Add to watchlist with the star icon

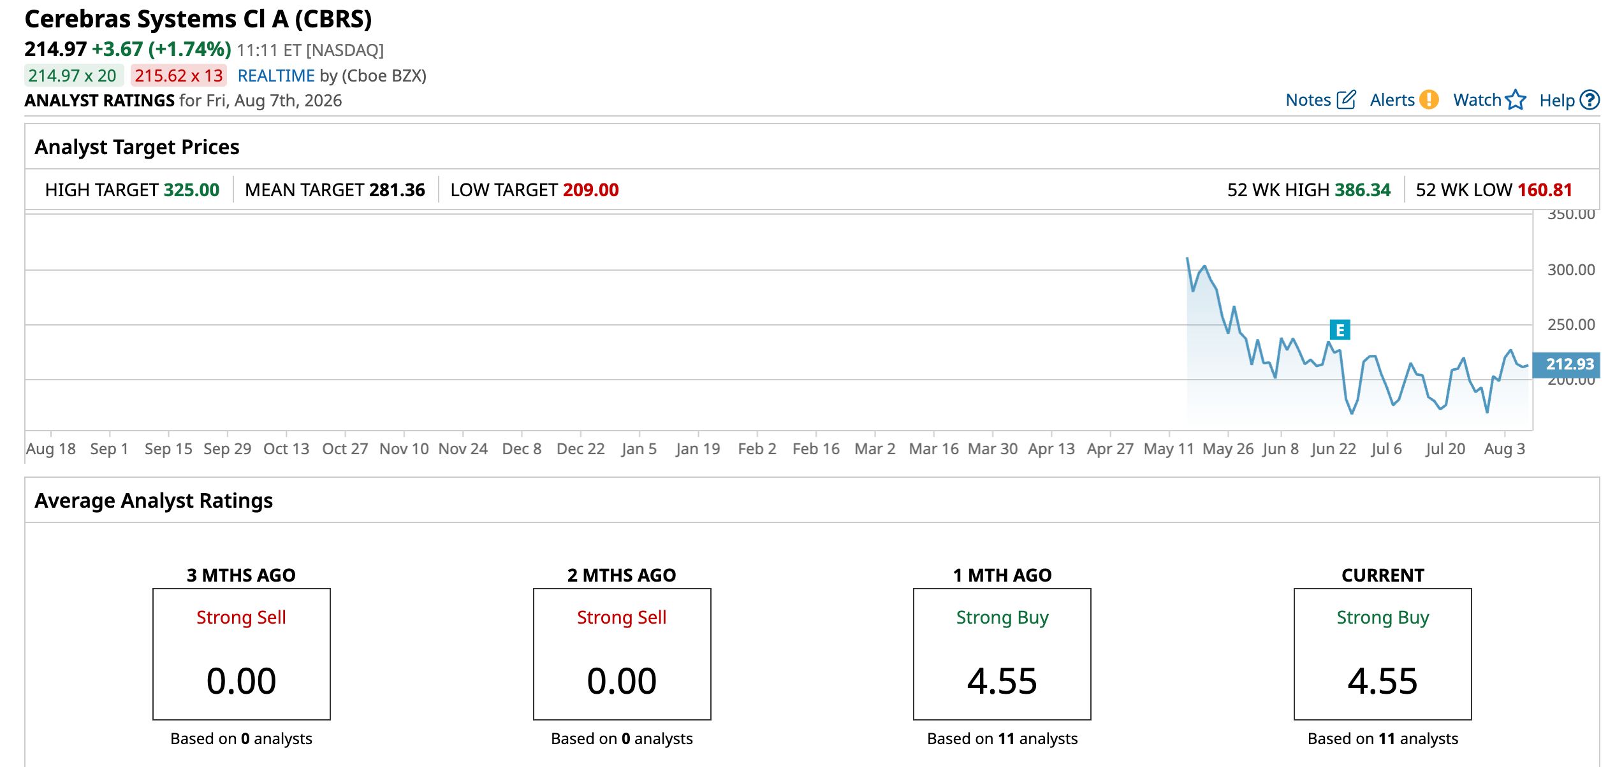point(1516,100)
